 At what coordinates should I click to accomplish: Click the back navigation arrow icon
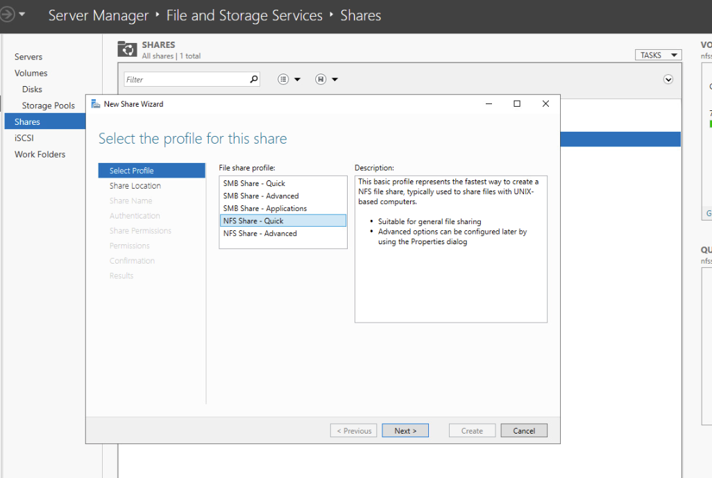coord(7,14)
